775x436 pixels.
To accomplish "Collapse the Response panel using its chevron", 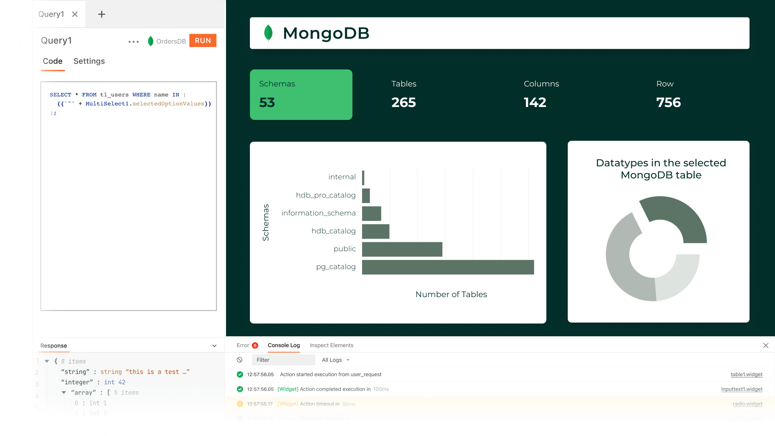I will point(214,346).
